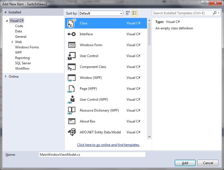Select the ADO.NET Entity Data Model icon

[x=72, y=132]
